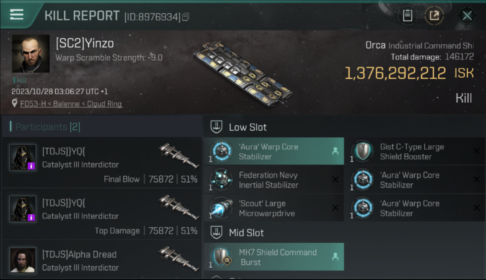Screen dimensions: 486x280
Task: Open the FD53-H location link
Action: point(71,104)
